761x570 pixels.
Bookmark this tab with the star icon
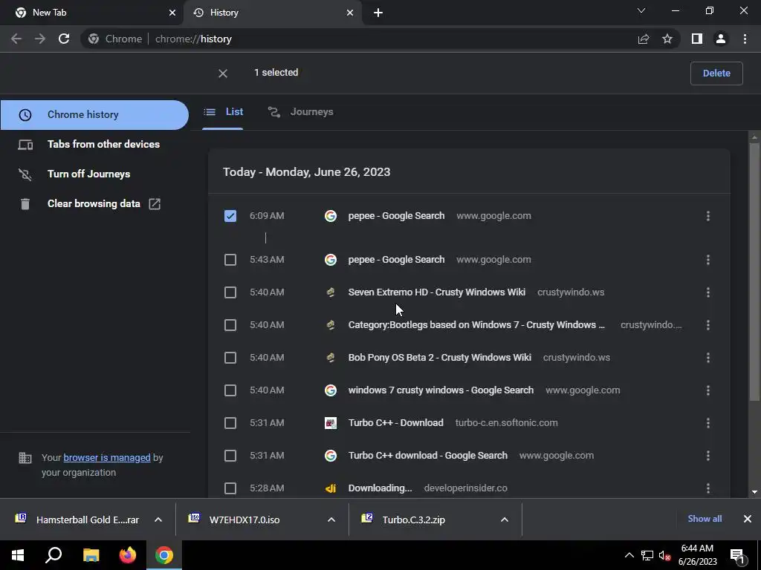667,39
